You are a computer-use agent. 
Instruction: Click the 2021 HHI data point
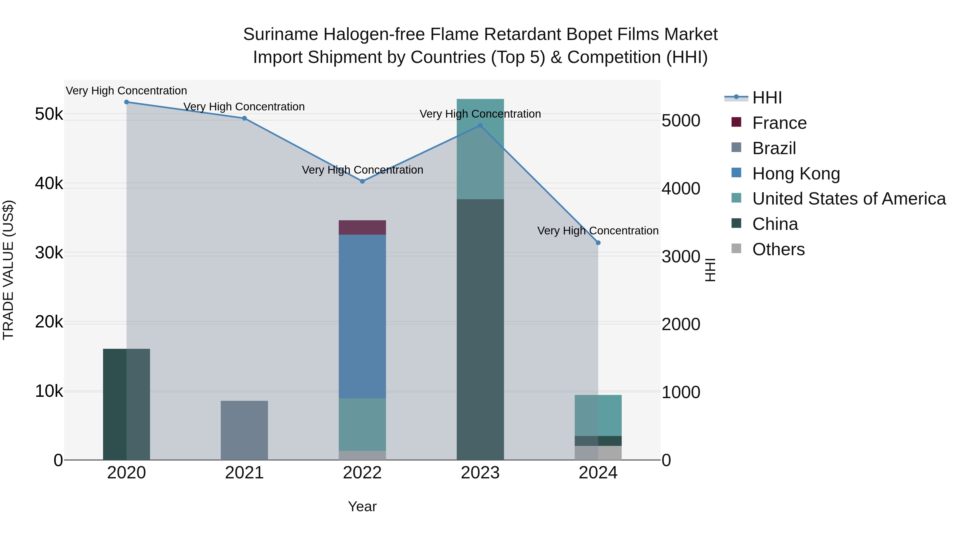244,118
